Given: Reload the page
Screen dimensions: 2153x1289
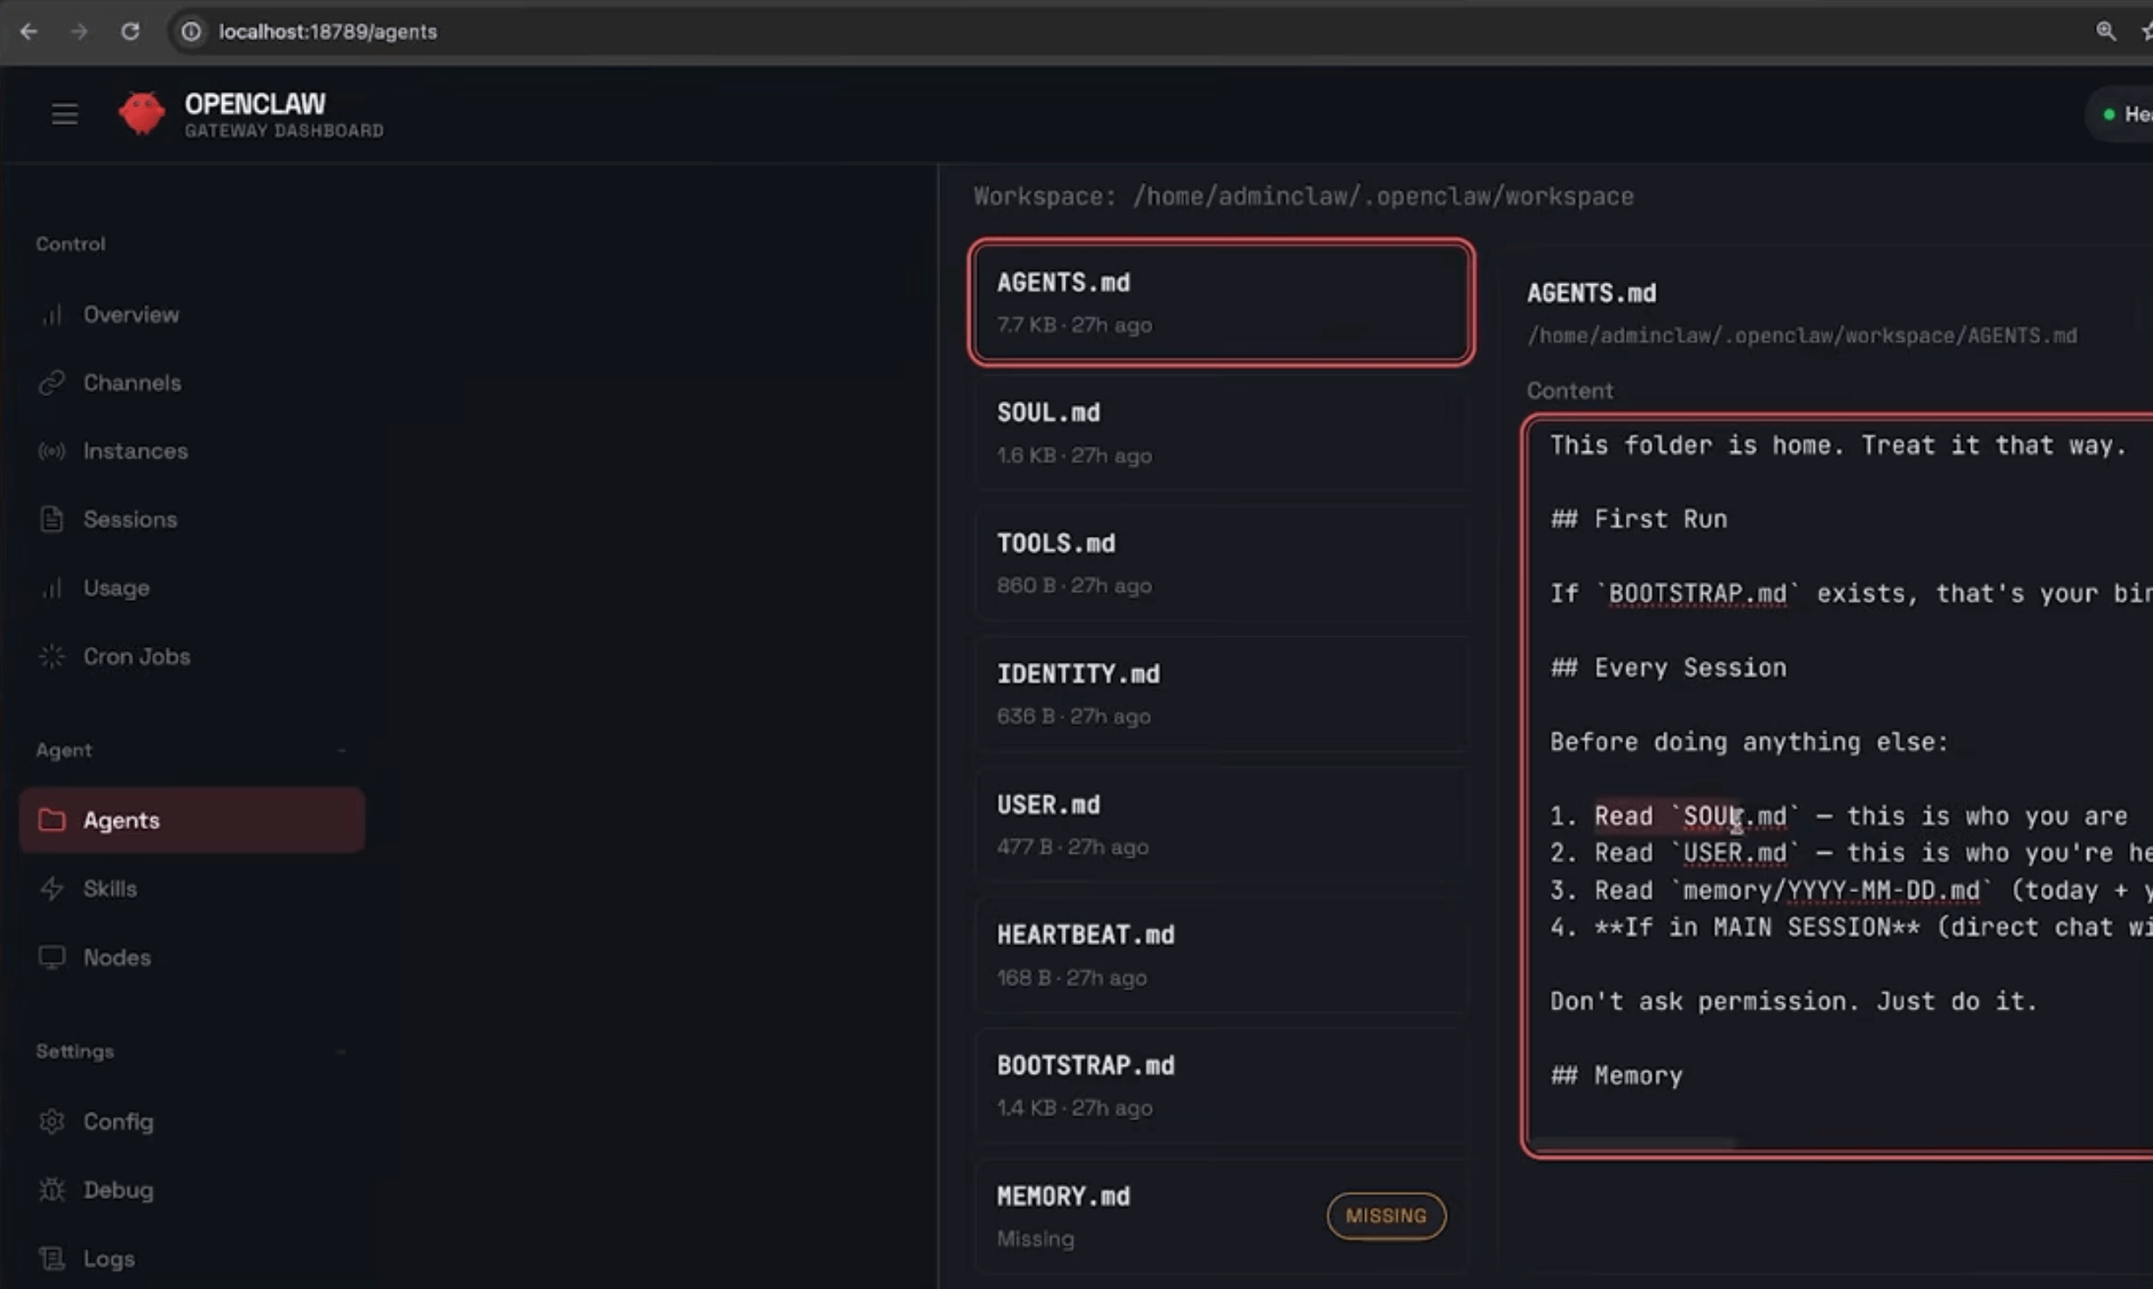Looking at the screenshot, I should click(x=131, y=31).
